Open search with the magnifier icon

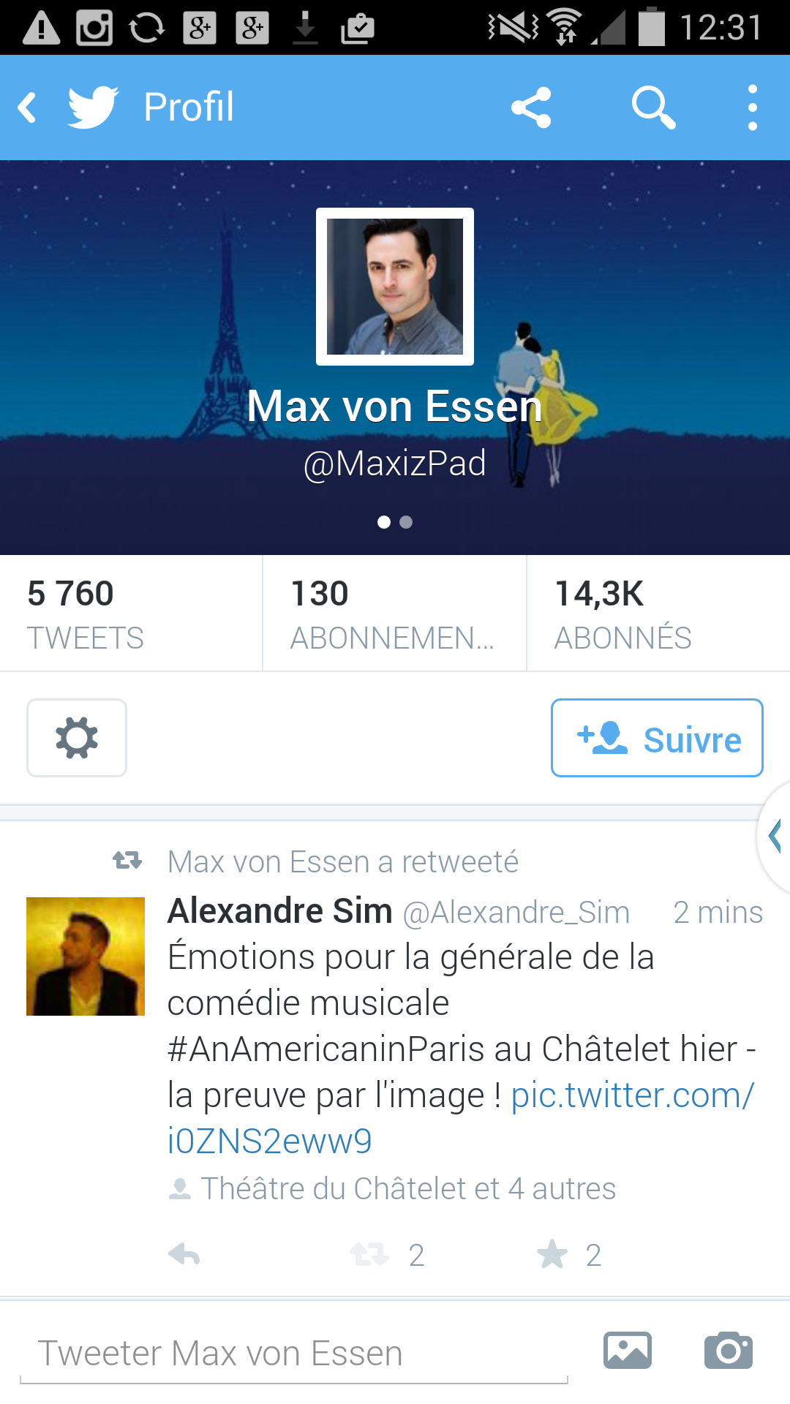coord(653,107)
